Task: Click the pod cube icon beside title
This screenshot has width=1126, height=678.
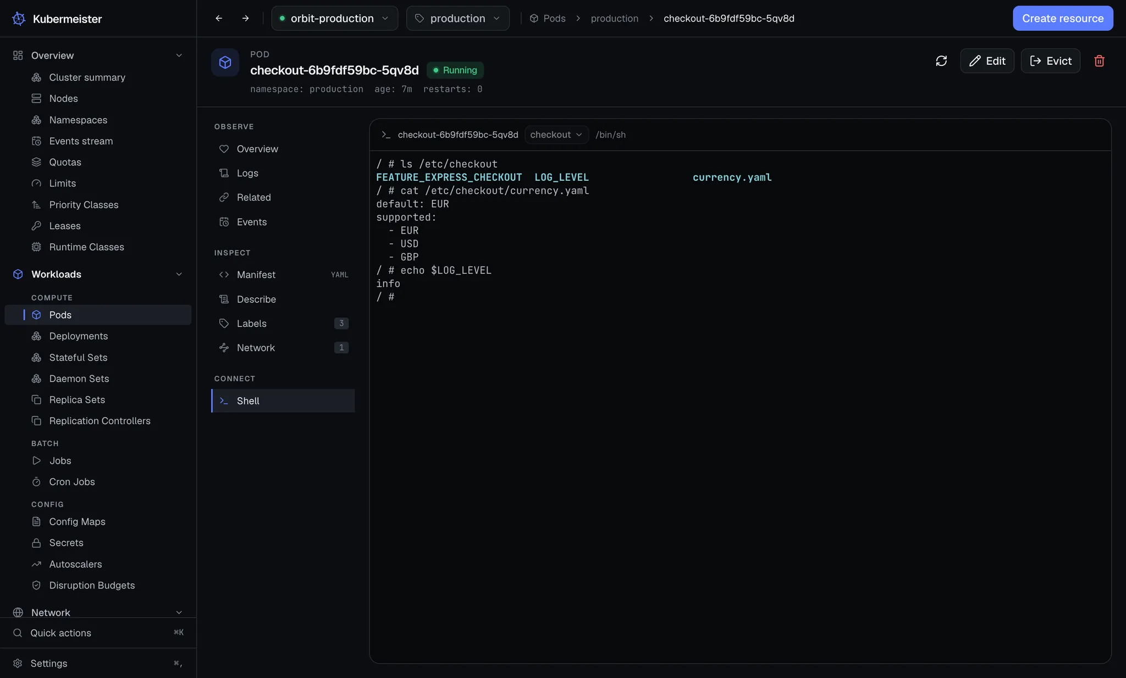Action: [x=225, y=63]
